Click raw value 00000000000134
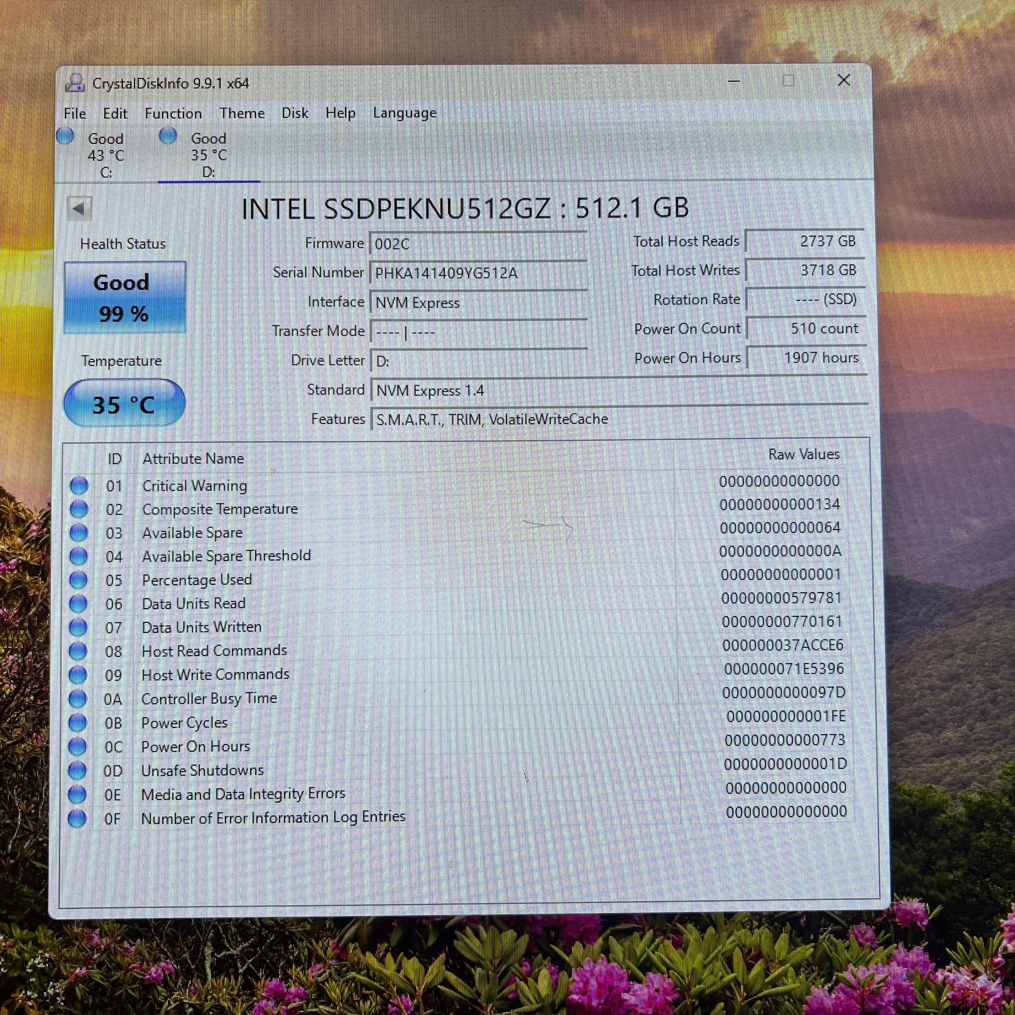The image size is (1015, 1015). click(x=780, y=505)
